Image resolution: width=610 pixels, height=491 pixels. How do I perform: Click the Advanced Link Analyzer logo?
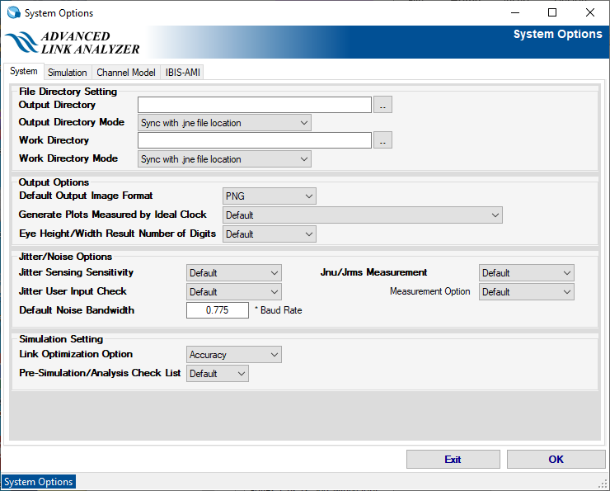(73, 43)
